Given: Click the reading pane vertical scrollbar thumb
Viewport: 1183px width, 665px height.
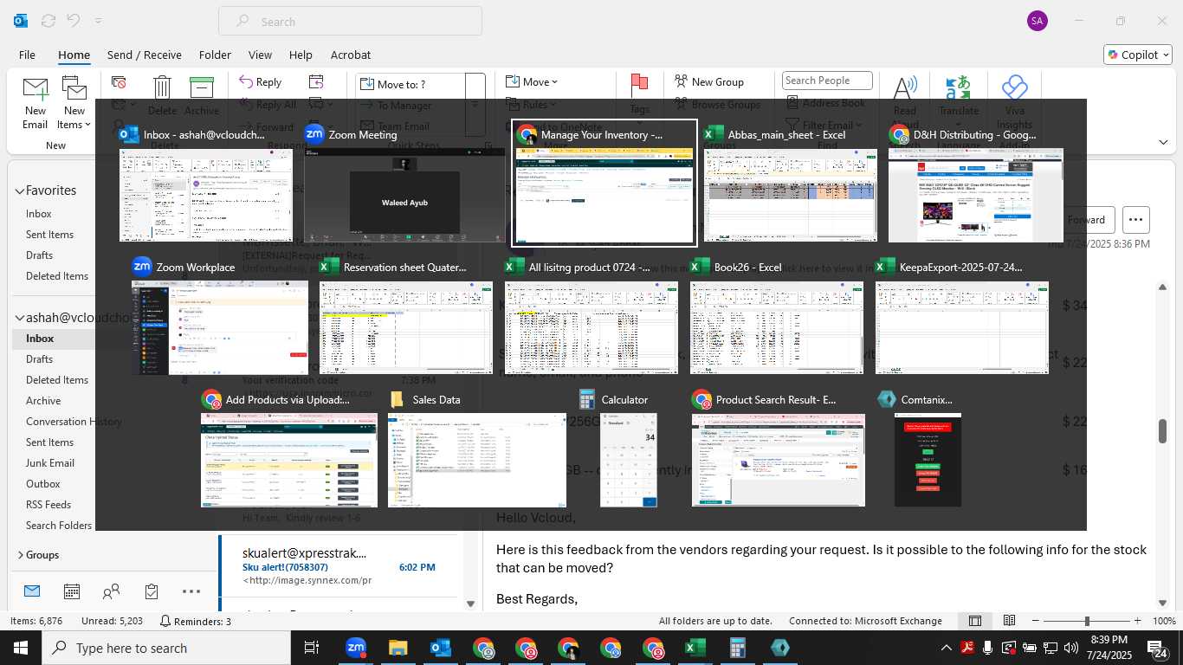Looking at the screenshot, I should 1163,431.
